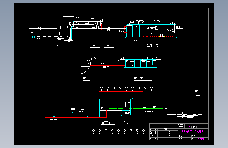Click the "13.30" elevation above small tank
This screenshot has width=228, height=148.
(128, 102)
